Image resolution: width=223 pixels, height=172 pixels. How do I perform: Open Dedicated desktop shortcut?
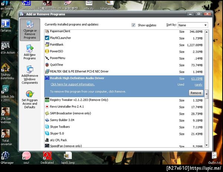(47, 158)
